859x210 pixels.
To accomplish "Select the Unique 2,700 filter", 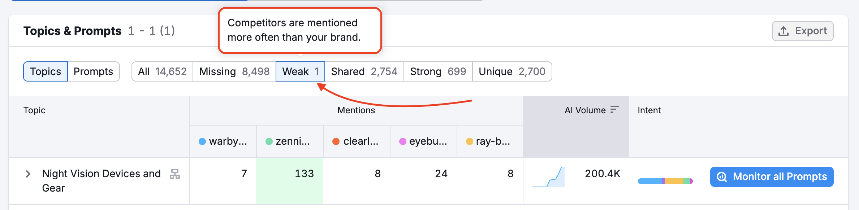I will (x=512, y=71).
